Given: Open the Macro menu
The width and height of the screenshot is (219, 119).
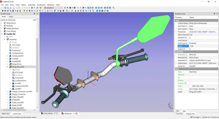Looking at the screenshot, I should click(24, 5).
